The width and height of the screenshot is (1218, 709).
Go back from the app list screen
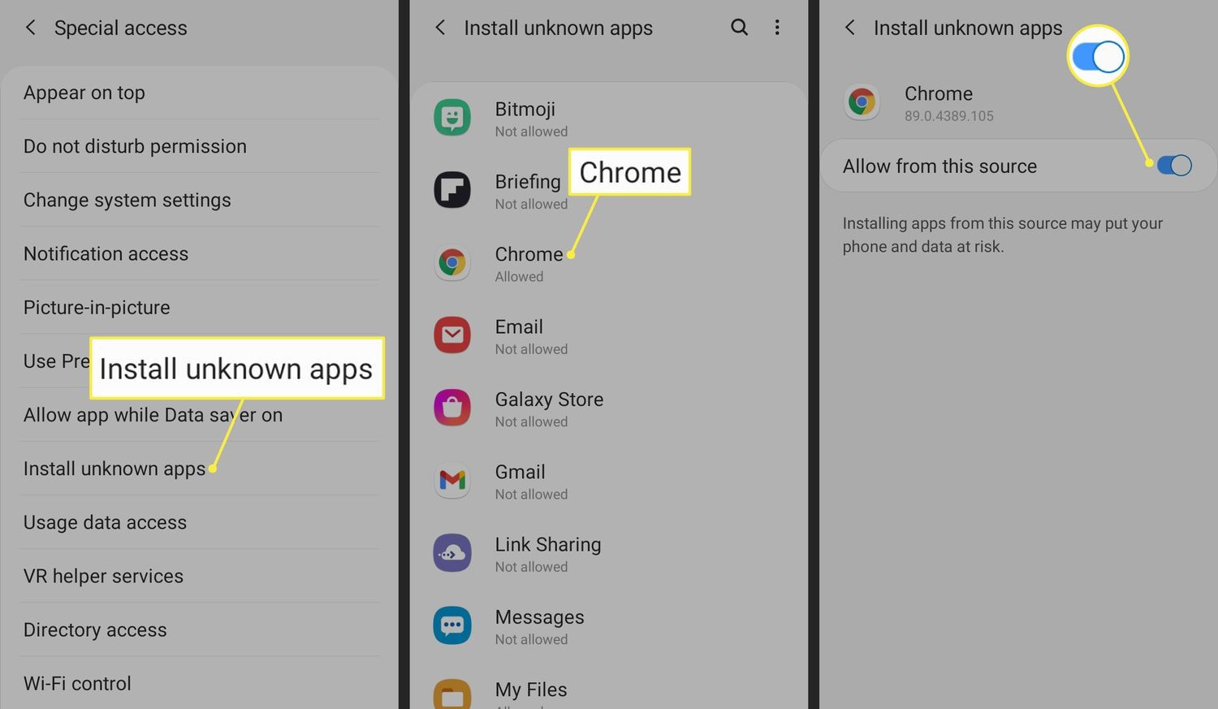[440, 28]
